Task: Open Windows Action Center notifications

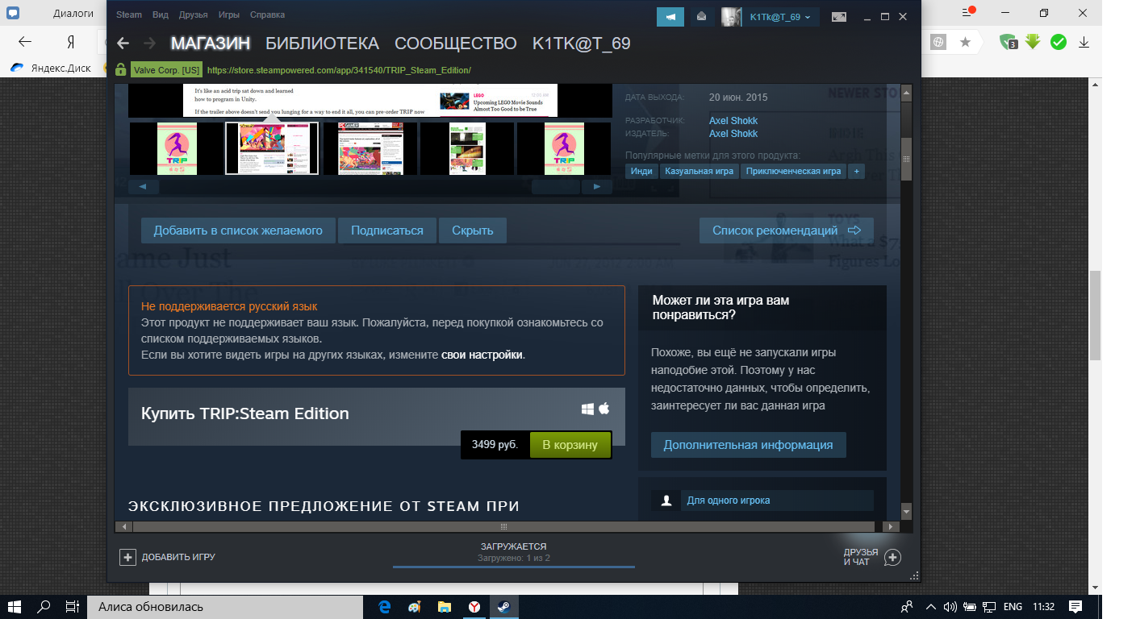Action: point(1075,606)
